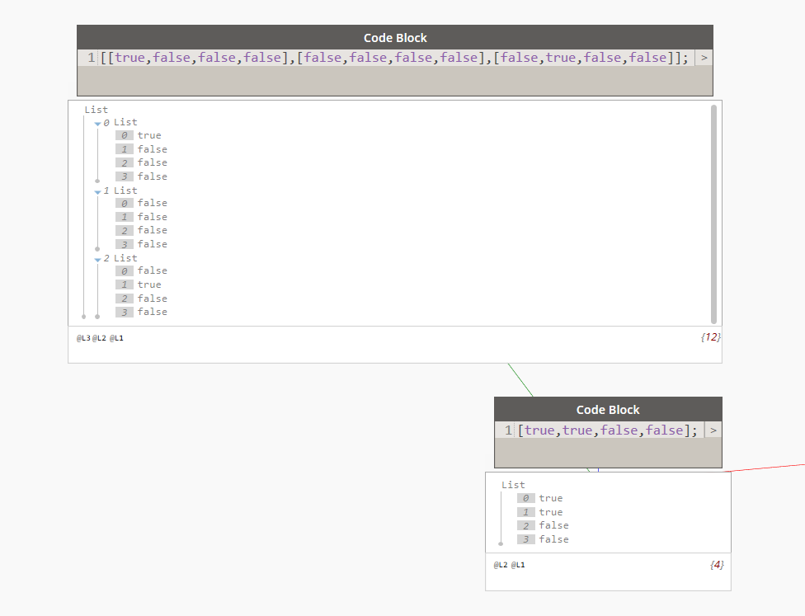
Task: Select false at index 3 in lower preview
Action: pos(553,539)
